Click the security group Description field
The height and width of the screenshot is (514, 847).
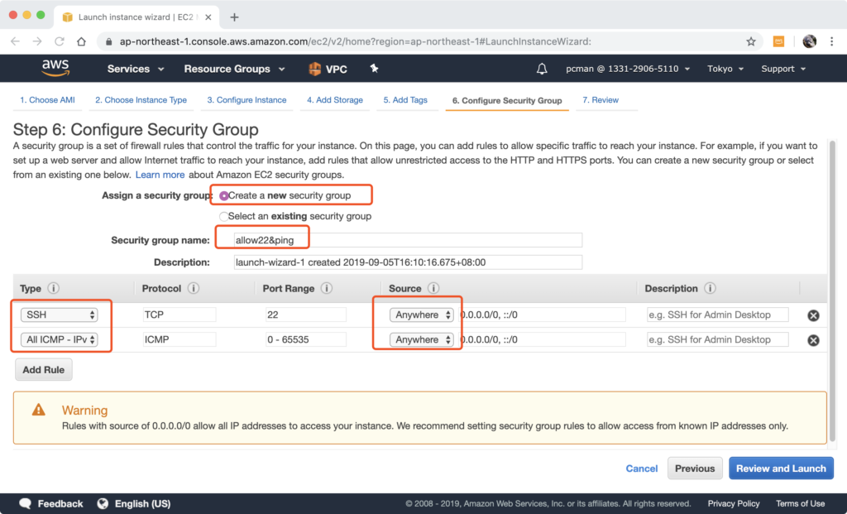408,262
